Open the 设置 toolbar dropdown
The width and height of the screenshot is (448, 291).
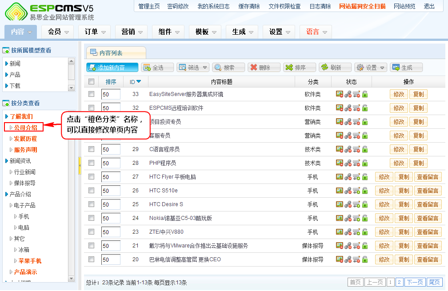coord(371,68)
